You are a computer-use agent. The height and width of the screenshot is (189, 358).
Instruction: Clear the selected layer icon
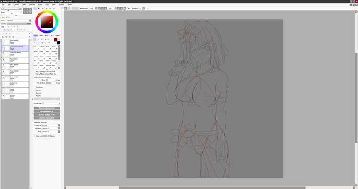(10, 37)
